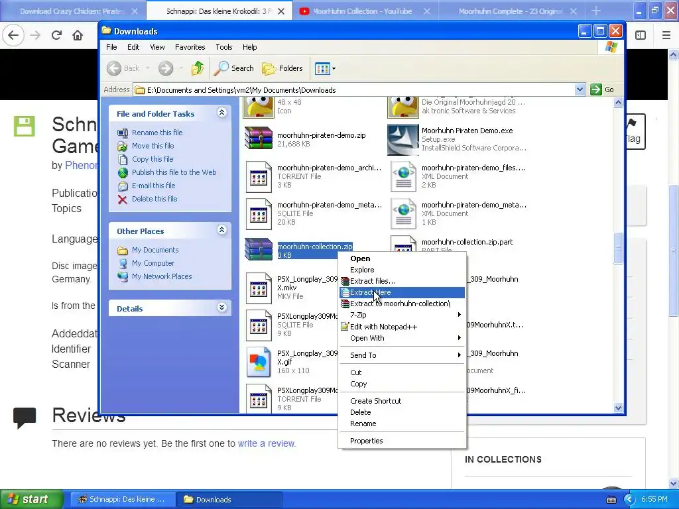Click Schnappi browser taskbar item
Viewport: 679px width, 509px height.
(122, 500)
